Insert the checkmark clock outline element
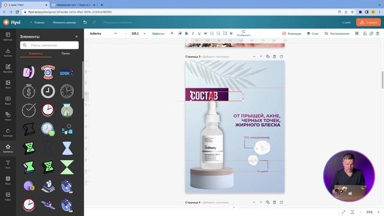The width and height of the screenshot is (384, 216). coord(29,110)
